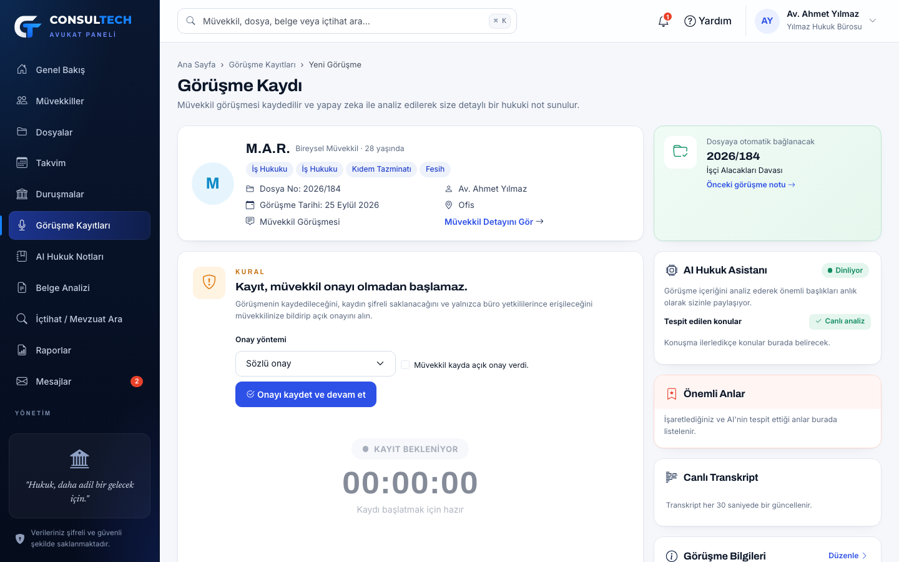Open Raporlar in the sidebar
The height and width of the screenshot is (562, 899).
(x=80, y=350)
